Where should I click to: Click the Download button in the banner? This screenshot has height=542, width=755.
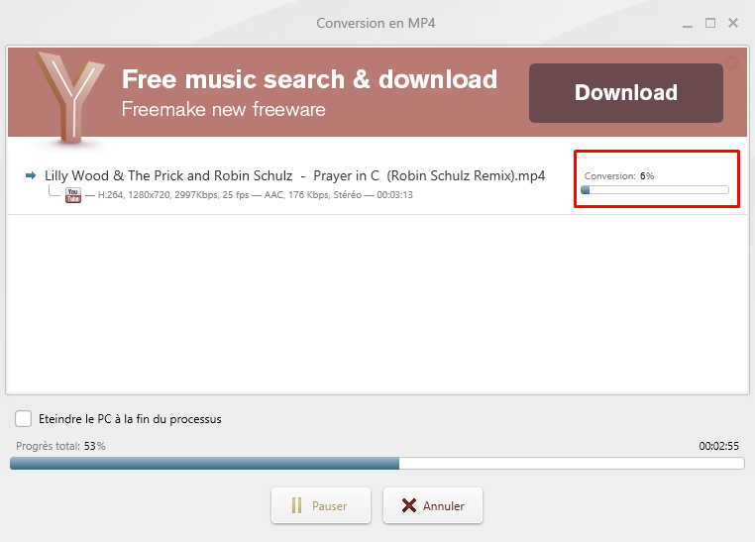tap(626, 93)
